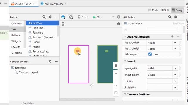Open API level 30 dropdown
Viewport: 188px width, 105px height.
pos(97,17)
